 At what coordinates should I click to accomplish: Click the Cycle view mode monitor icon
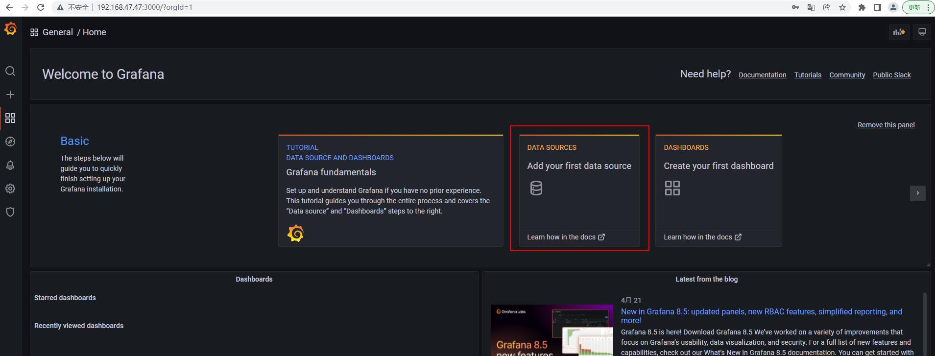click(922, 32)
